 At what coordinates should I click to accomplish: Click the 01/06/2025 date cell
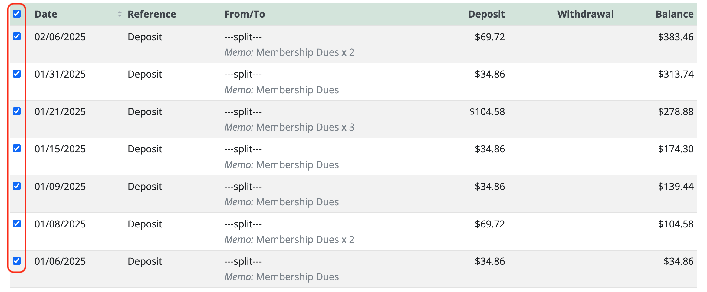pyautogui.click(x=60, y=261)
